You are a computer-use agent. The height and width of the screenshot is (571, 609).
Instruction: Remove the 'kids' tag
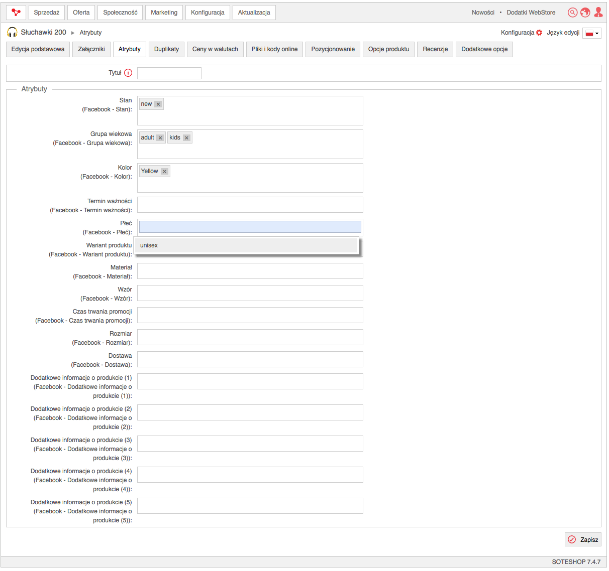pos(186,138)
